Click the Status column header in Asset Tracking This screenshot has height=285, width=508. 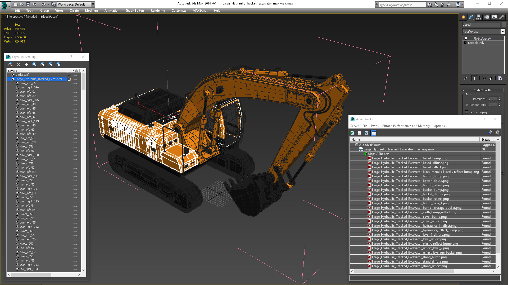click(x=488, y=140)
